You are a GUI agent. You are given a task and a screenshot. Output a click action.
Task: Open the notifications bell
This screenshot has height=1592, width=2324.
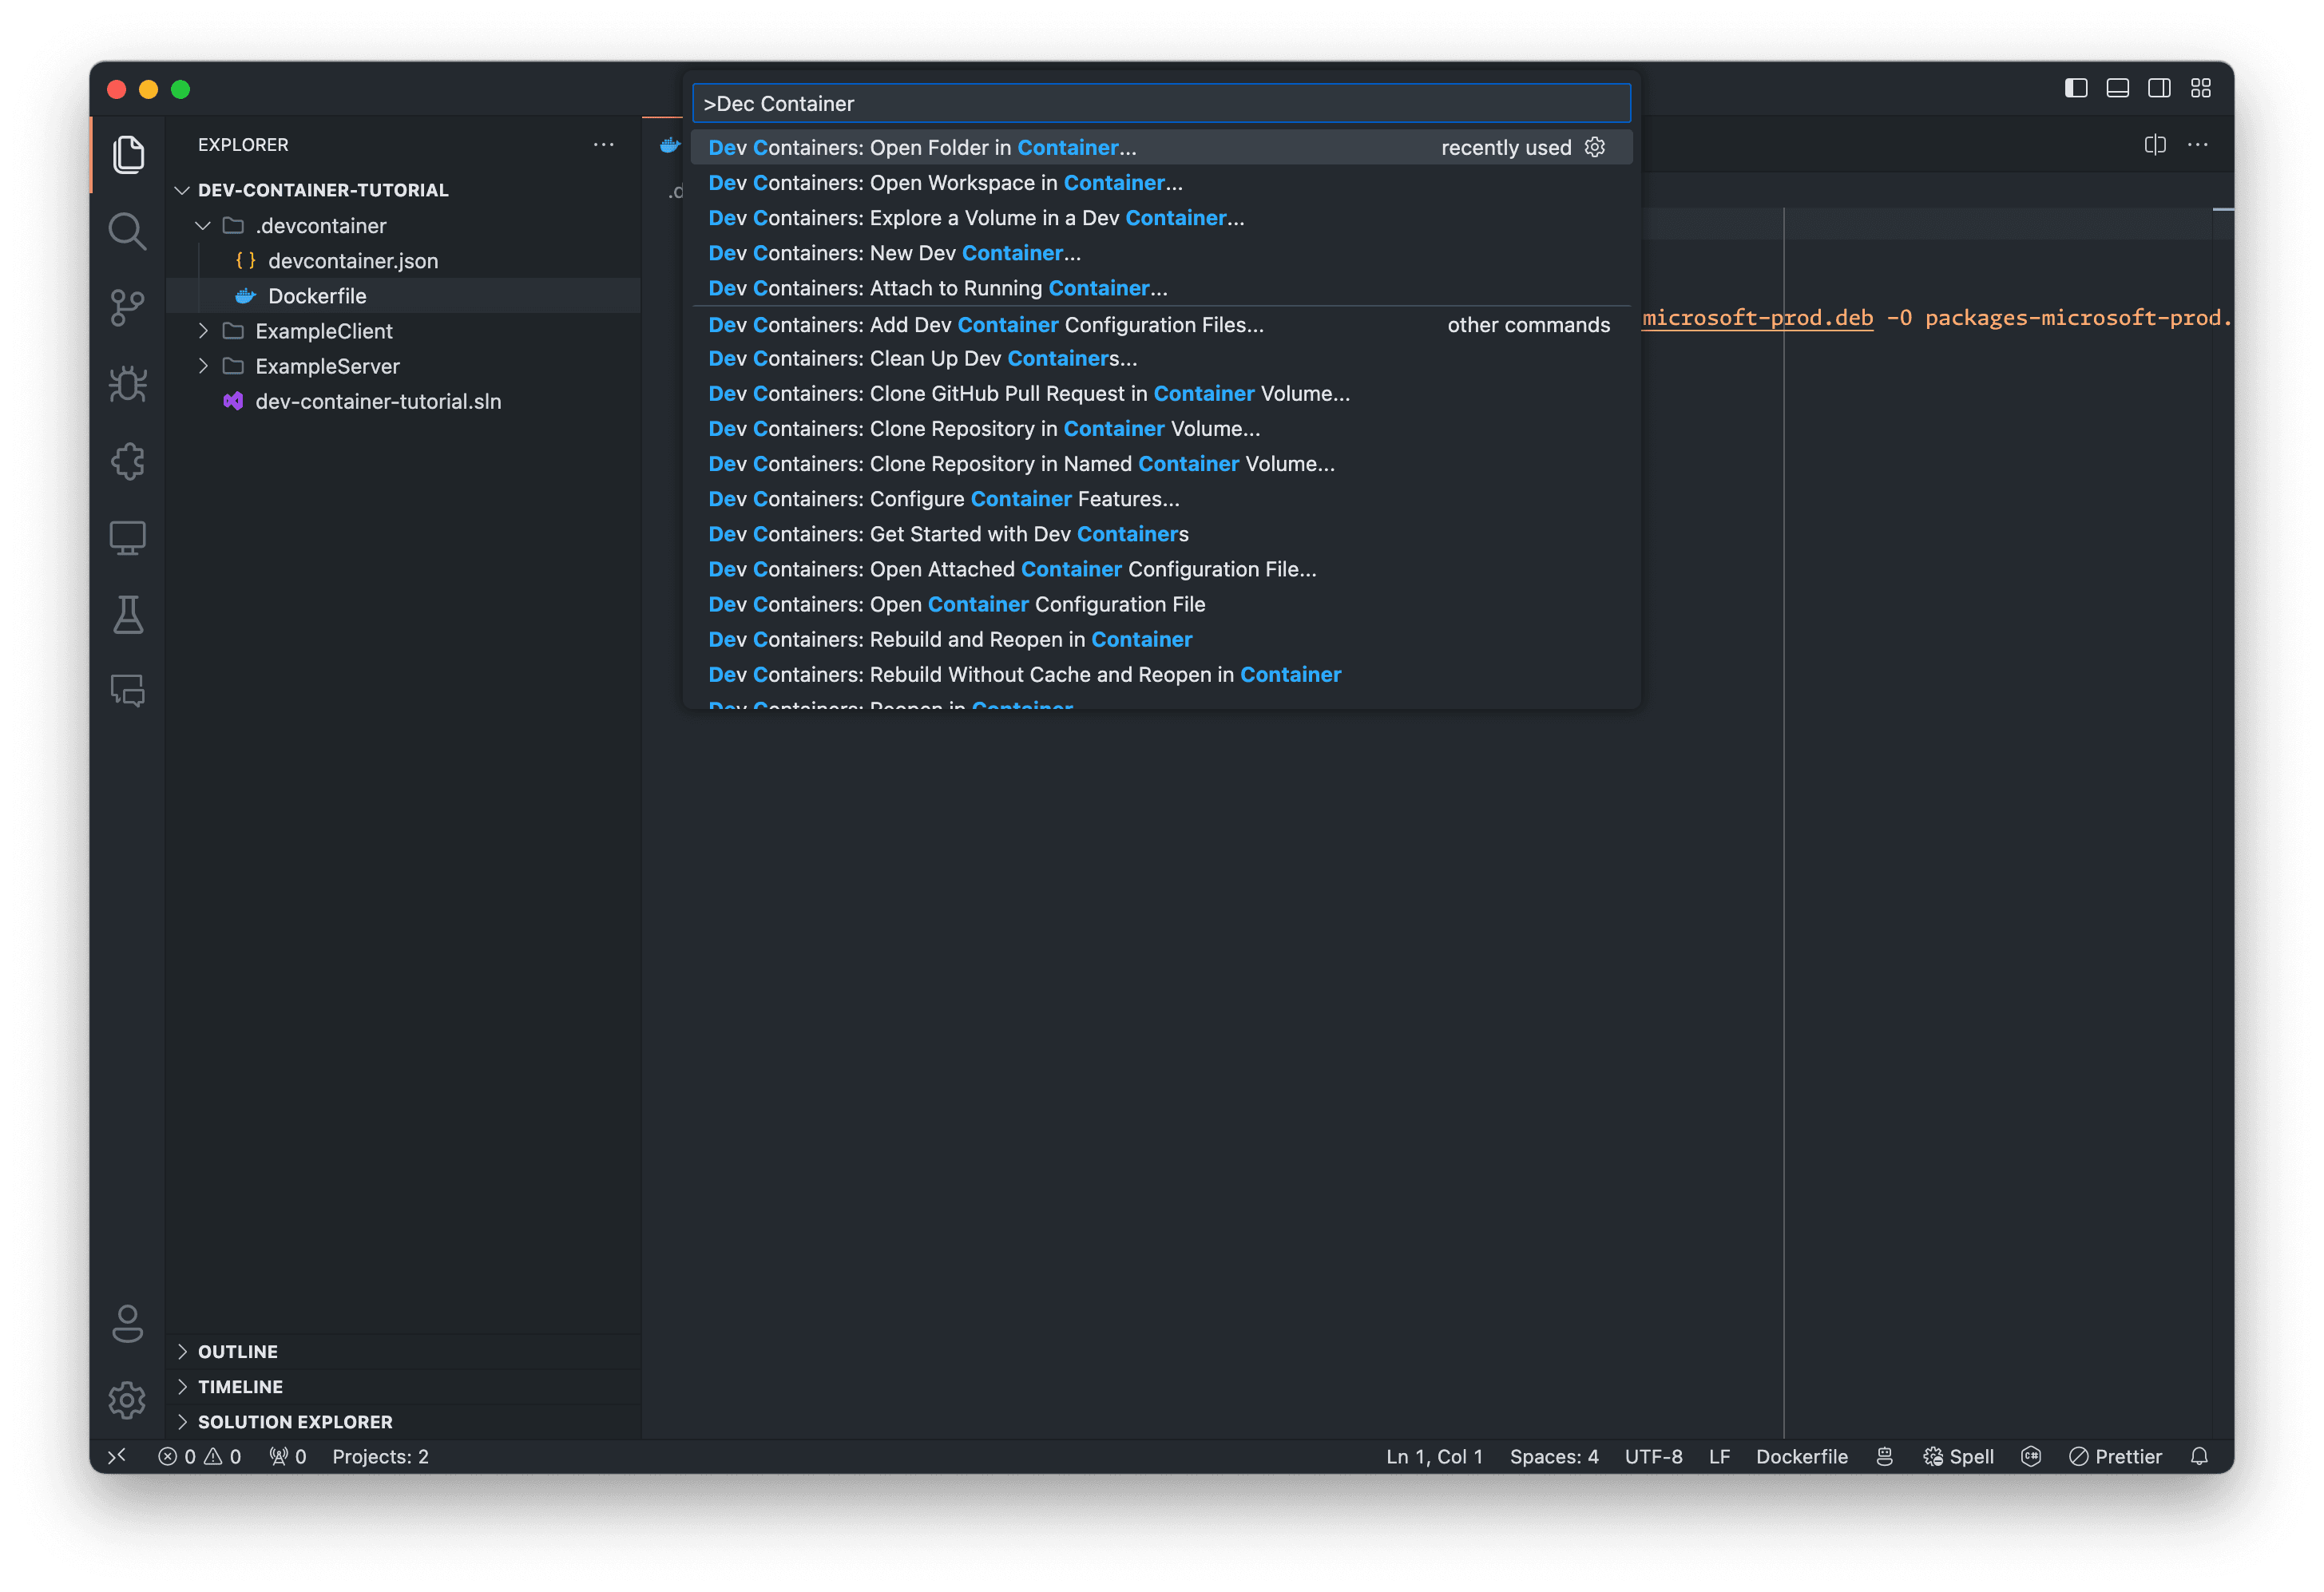click(2199, 1456)
